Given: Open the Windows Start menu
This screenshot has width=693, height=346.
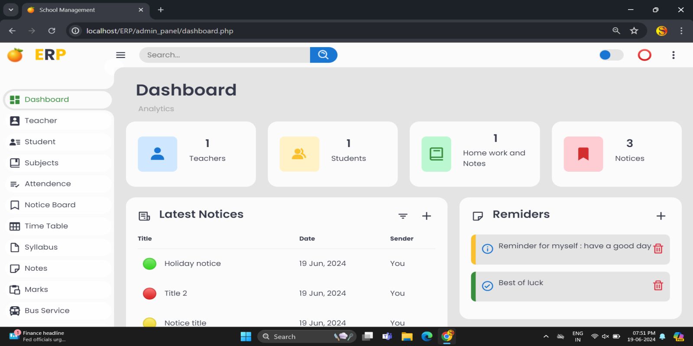Looking at the screenshot, I should 246,336.
